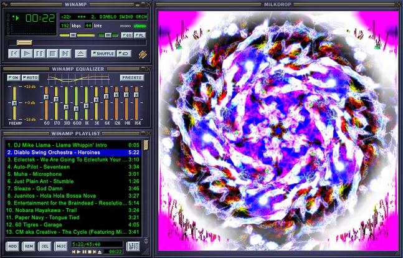Select track 7 Sleaze - God Damn
This screenshot has width=403, height=258.
click(73, 188)
